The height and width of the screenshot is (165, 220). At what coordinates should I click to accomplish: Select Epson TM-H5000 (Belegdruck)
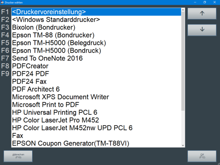point(59,43)
